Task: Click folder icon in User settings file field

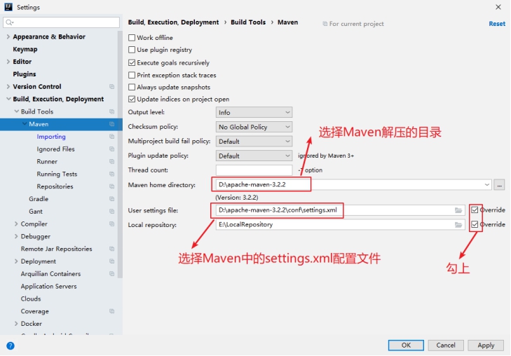Action: pyautogui.click(x=458, y=210)
